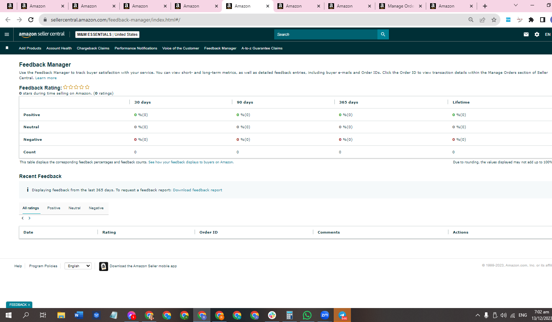Switch to the Positive ratings tab
This screenshot has width=552, height=322.
[54, 208]
